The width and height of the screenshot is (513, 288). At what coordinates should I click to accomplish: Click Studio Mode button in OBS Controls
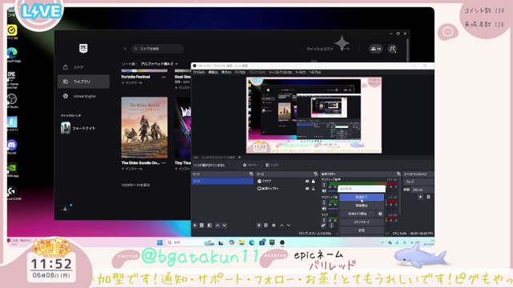click(x=362, y=222)
